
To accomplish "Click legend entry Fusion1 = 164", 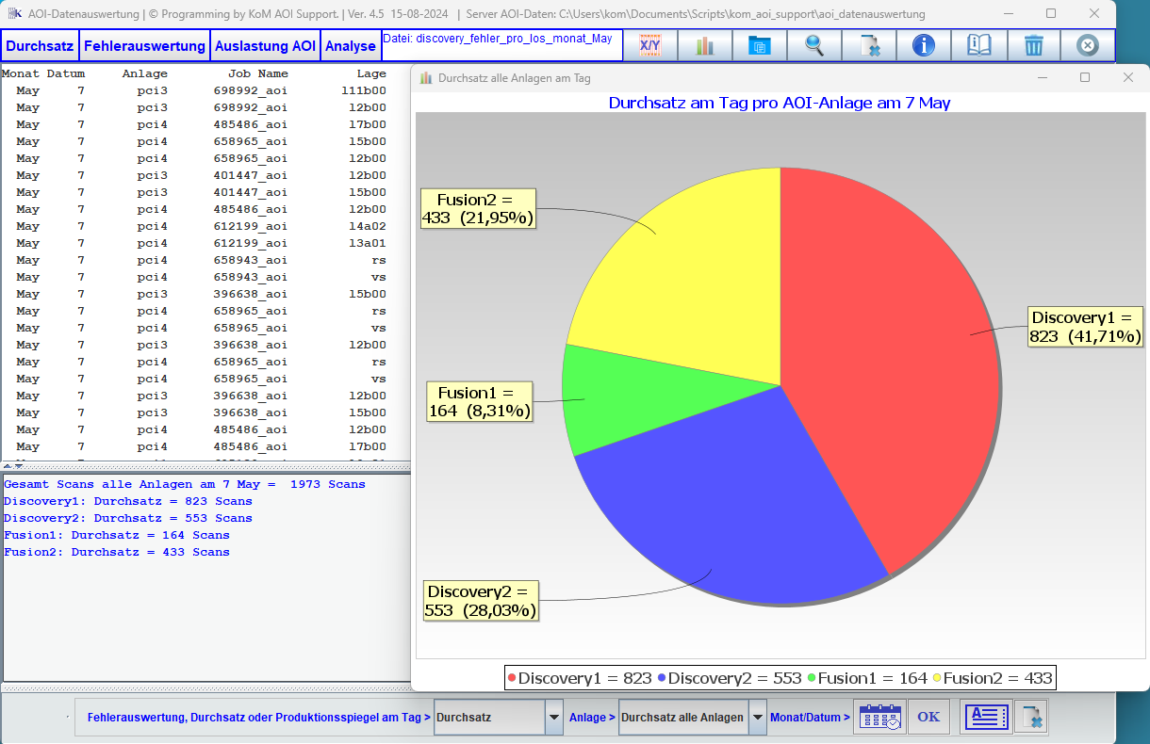I will click(867, 677).
